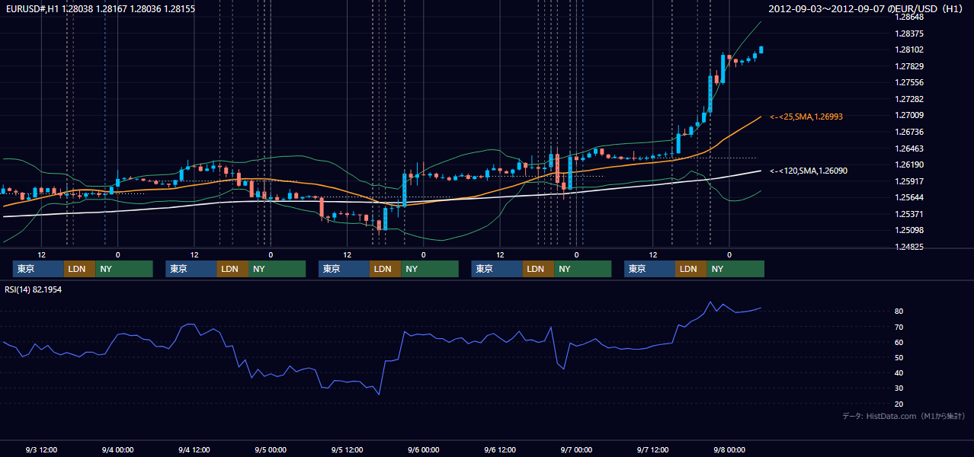Click price axis value 1.28375
The image size is (974, 457).
pos(908,33)
